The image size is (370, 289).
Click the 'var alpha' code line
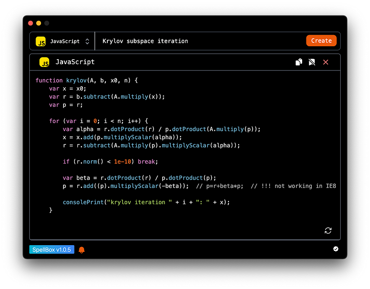click(162, 129)
